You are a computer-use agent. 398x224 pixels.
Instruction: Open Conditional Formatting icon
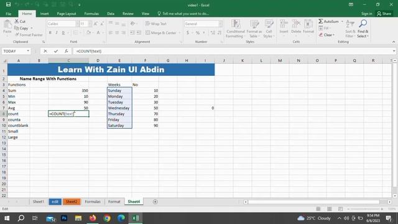(x=236, y=24)
